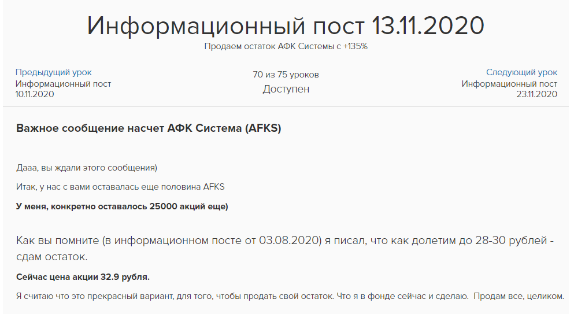
Task: Click the sentence starting Я считаю что
Action: (173, 297)
